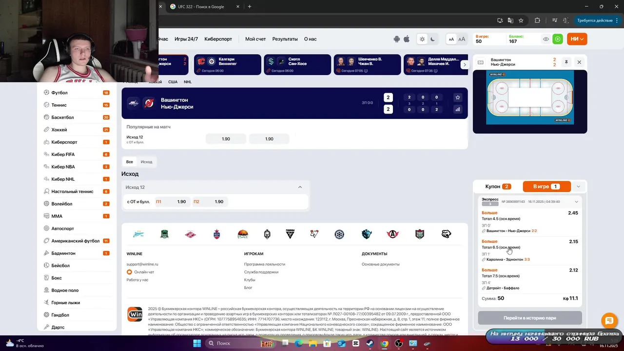Click the tracker layout icon beside Вашингтон
624x351 pixels.
(480, 62)
